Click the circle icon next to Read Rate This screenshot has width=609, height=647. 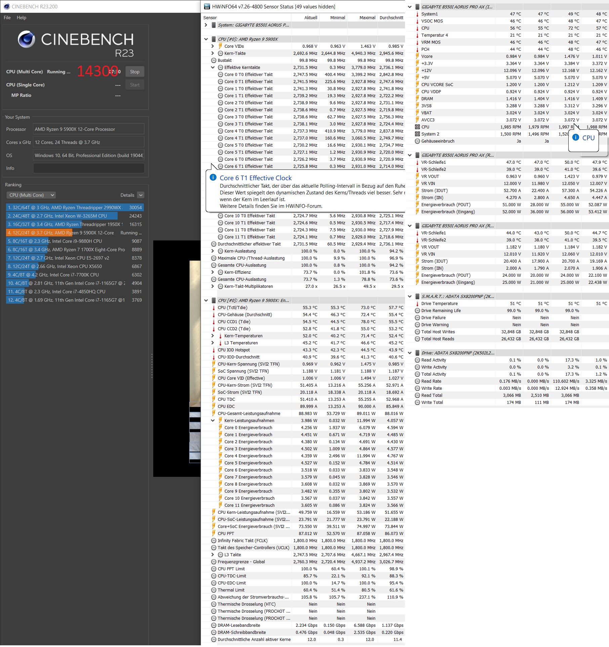click(x=417, y=381)
